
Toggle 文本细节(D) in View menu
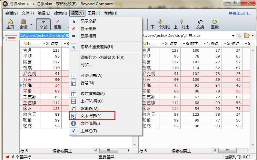(x=106, y=116)
